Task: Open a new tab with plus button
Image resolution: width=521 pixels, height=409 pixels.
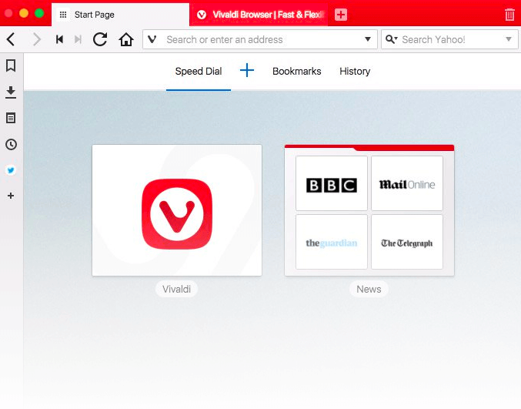Action: click(x=341, y=15)
